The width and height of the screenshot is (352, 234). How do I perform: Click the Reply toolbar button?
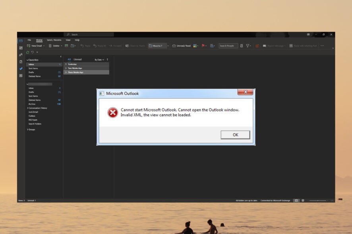click(x=85, y=46)
